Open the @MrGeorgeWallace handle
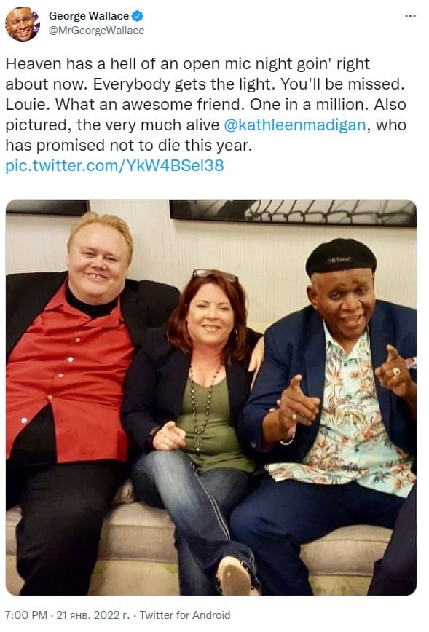429x632 pixels. pyautogui.click(x=96, y=31)
